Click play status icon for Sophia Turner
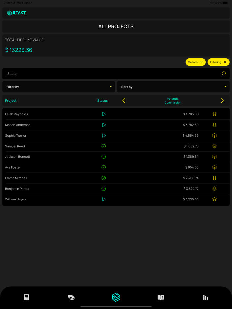Viewport: 232px width, 309px height. pos(104,136)
